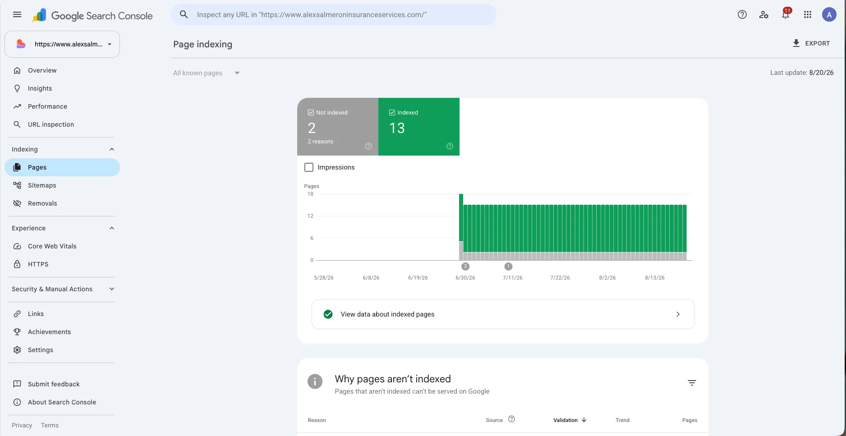The image size is (846, 436).
Task: Open the Google apps grid
Action: [x=807, y=14]
